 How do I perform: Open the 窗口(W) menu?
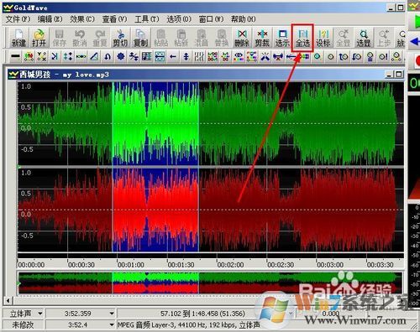pyautogui.click(x=211, y=19)
